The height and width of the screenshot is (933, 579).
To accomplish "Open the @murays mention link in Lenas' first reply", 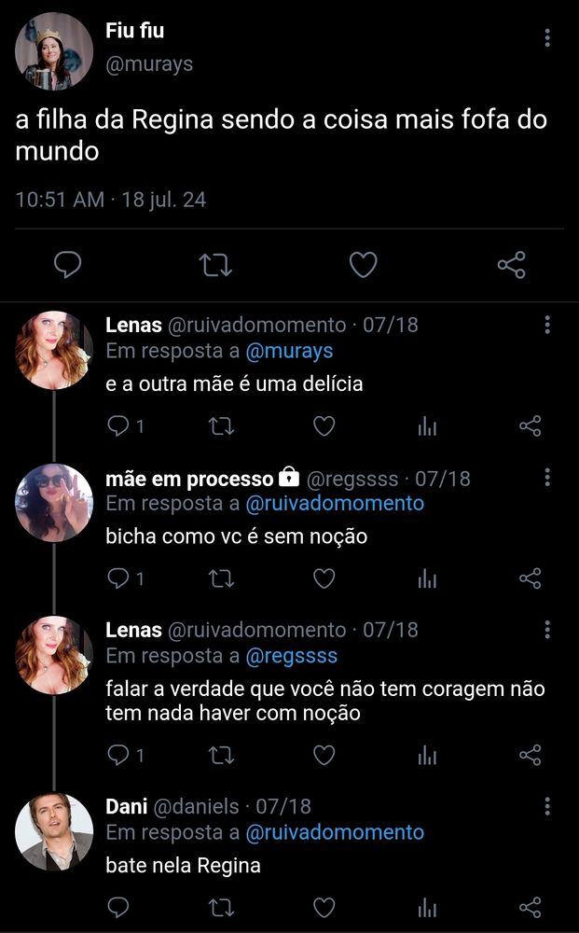I will (x=289, y=351).
